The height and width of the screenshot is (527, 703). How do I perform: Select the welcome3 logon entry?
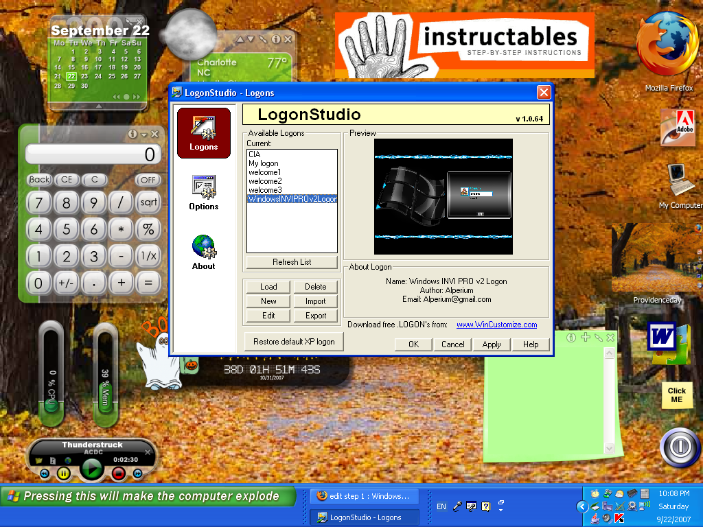[x=292, y=190]
